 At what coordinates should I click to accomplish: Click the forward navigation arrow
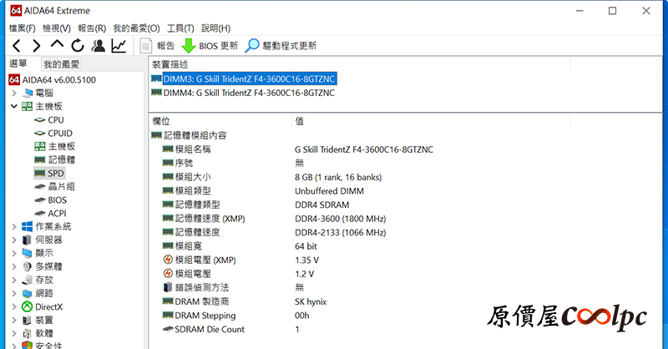click(36, 46)
